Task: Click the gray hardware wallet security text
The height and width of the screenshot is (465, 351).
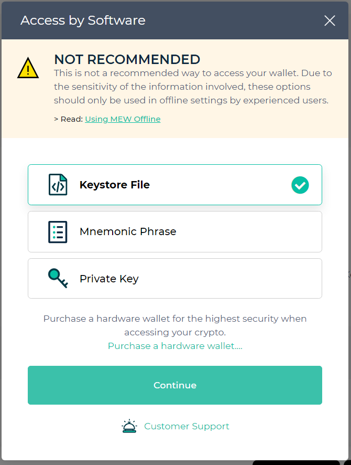Action: [x=175, y=325]
